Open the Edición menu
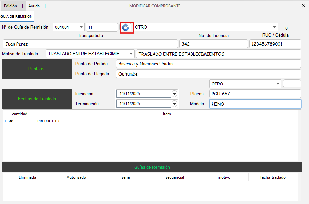 [10, 6]
